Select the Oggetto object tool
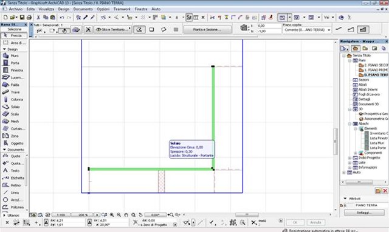389x232 pixels. click(14, 143)
